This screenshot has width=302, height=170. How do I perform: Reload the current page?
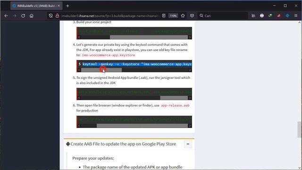click(23, 16)
